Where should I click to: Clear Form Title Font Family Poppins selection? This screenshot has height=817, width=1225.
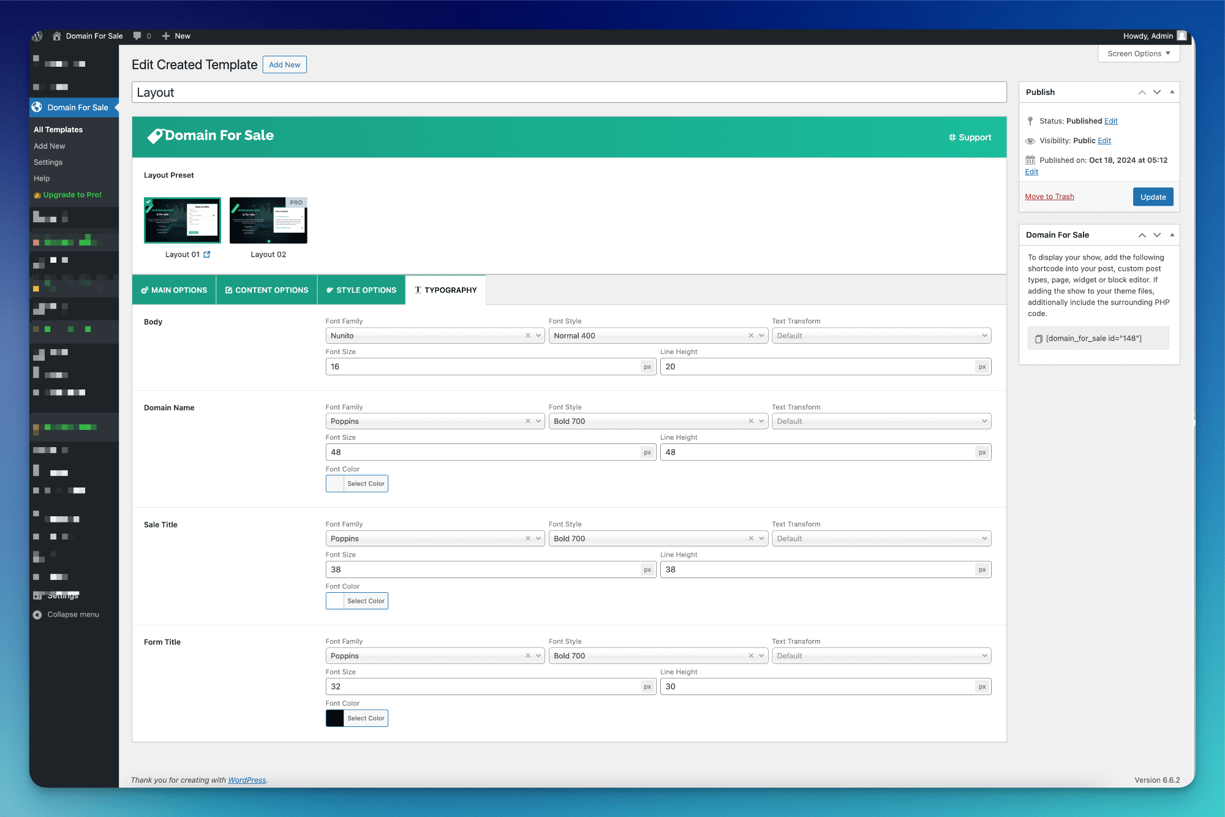(528, 656)
